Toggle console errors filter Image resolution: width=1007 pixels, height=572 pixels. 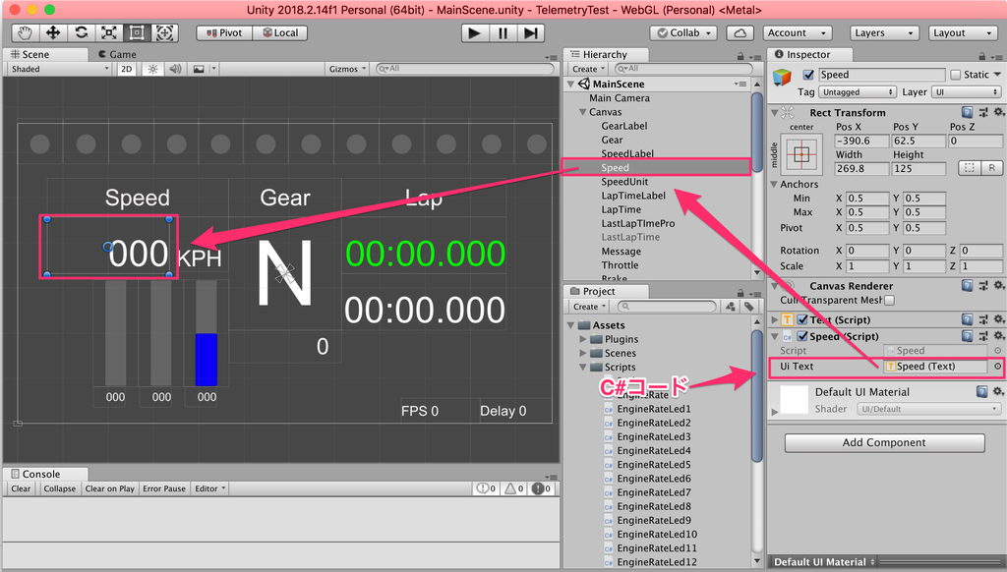tap(542, 488)
